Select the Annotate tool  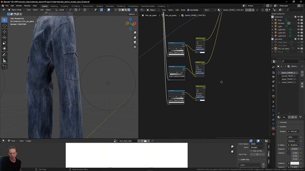click(4, 55)
